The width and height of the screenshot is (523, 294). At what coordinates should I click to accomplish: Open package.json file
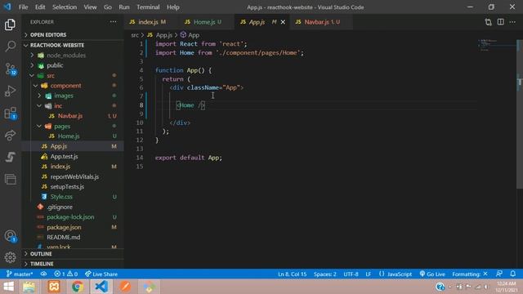point(73,227)
